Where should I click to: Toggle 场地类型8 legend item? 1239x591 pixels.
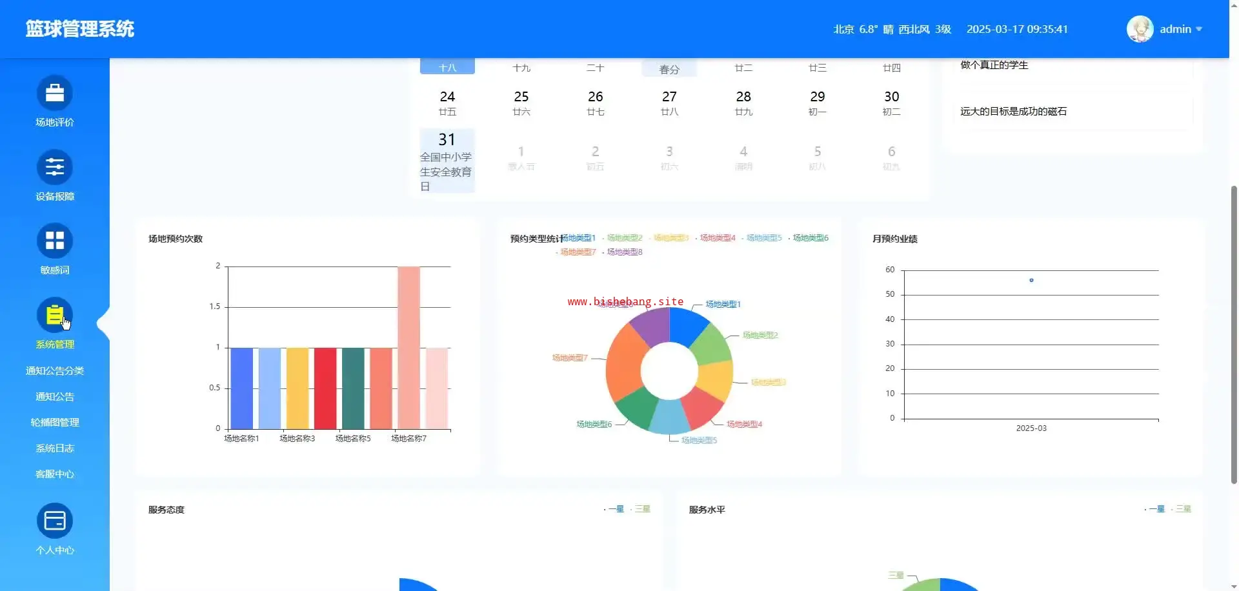click(624, 252)
